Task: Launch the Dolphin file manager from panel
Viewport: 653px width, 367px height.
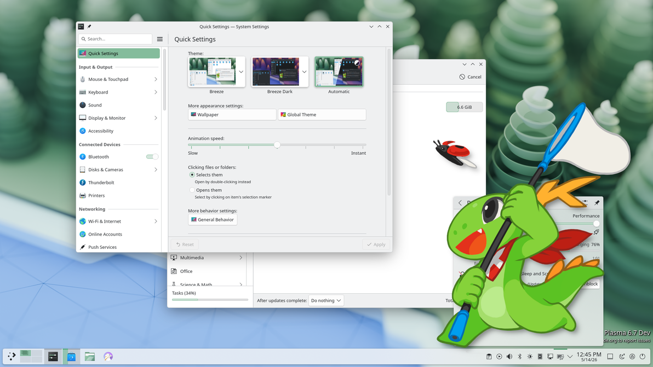Action: 89,356
